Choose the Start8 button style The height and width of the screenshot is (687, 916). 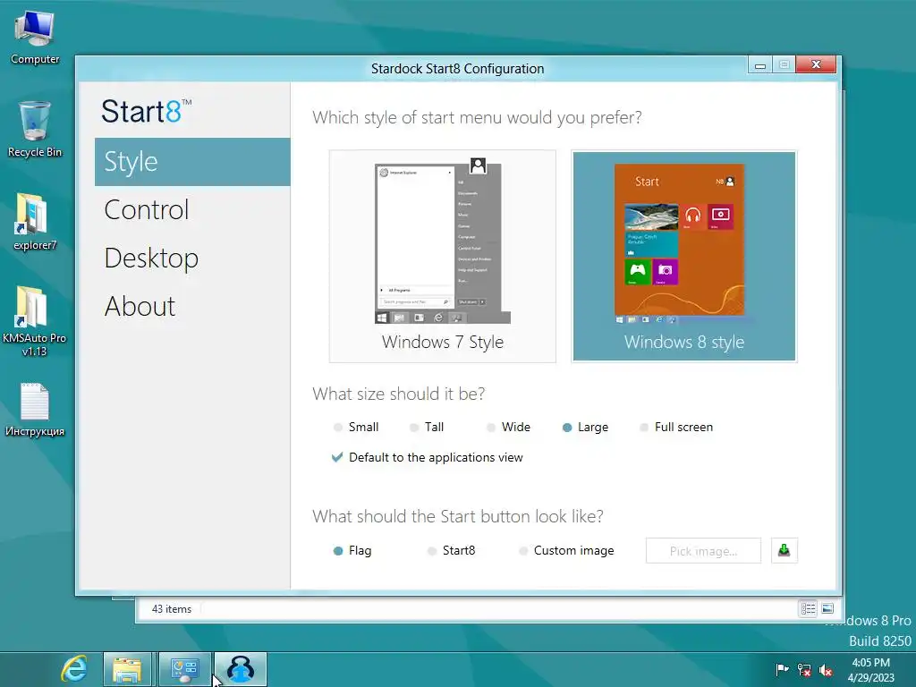(x=451, y=550)
